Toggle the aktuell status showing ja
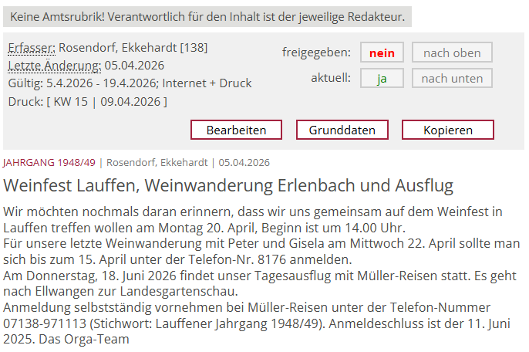Screen dimensions: 529x352 pos(382,78)
